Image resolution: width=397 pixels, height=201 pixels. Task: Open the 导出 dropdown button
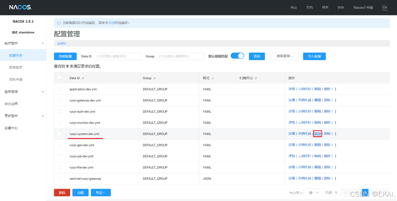coord(101,193)
